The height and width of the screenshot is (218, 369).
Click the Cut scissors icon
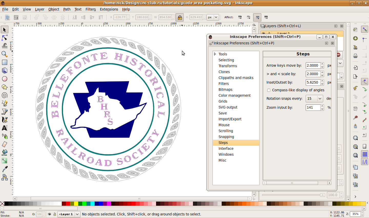[355, 117]
